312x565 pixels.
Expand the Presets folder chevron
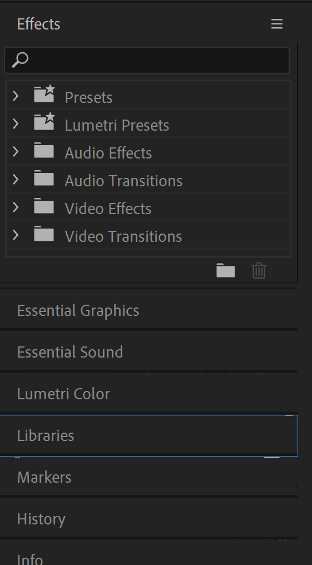(x=16, y=96)
